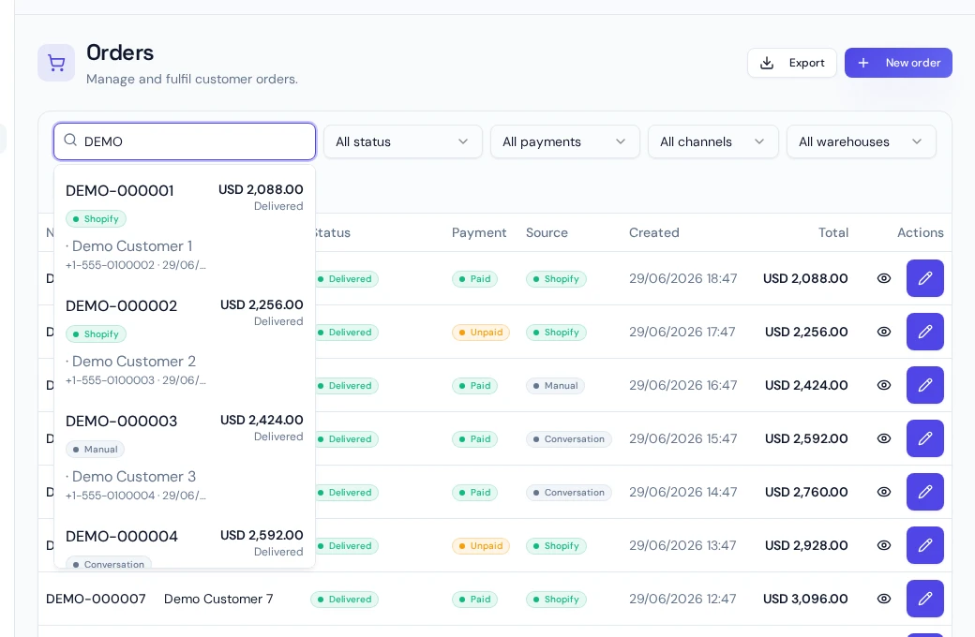Screen dimensions: 975x637
Task: Click Unpaid badge on 17:47 order
Action: click(x=481, y=333)
